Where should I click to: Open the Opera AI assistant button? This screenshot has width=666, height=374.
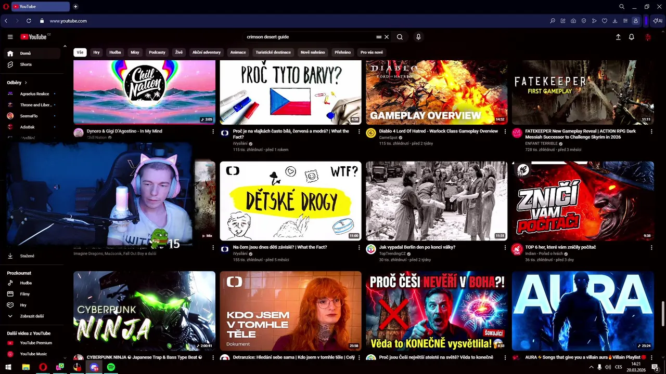pyautogui.click(x=658, y=21)
